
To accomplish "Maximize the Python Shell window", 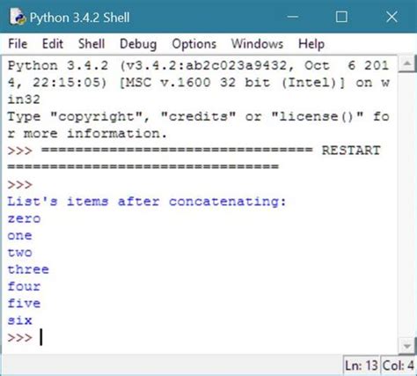I will [x=341, y=17].
